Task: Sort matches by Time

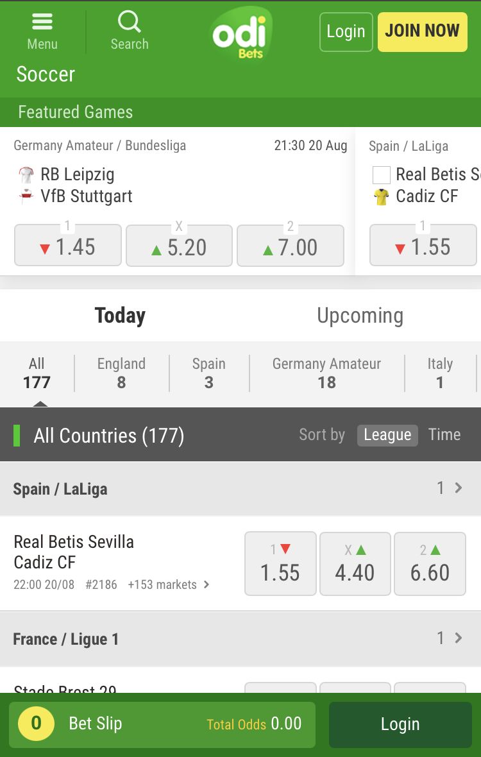Action: 444,434
